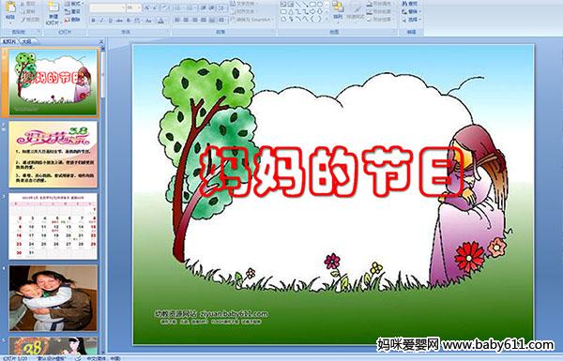Switch to the Outline tab in left pane
This screenshot has width=563, height=361.
[x=27, y=41]
